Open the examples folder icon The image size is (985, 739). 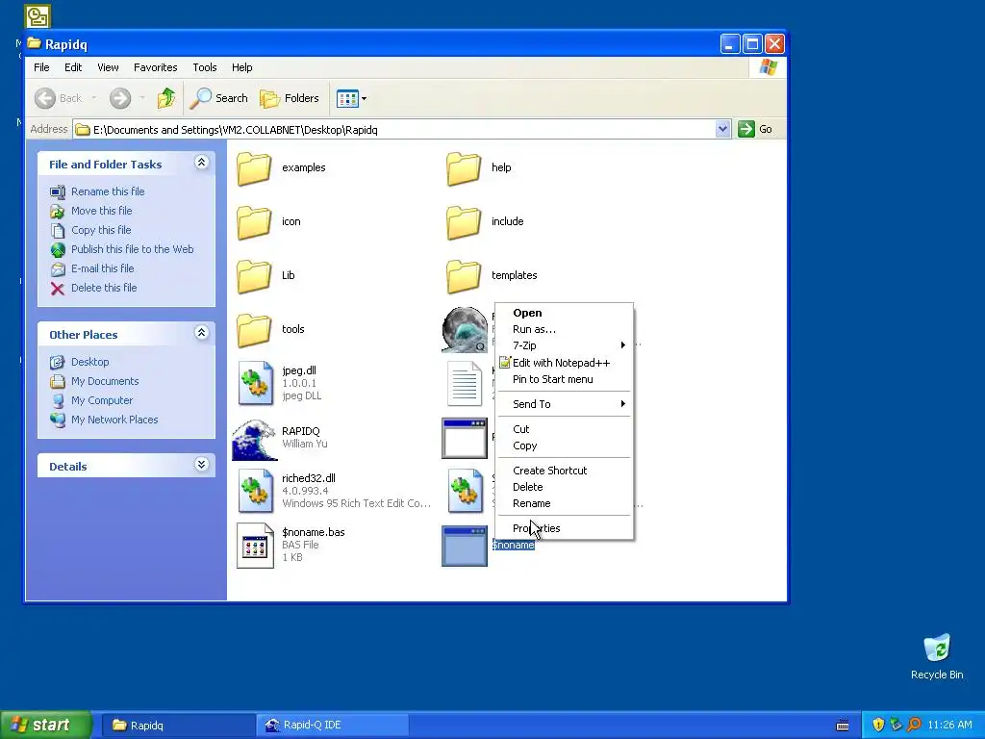coord(254,168)
